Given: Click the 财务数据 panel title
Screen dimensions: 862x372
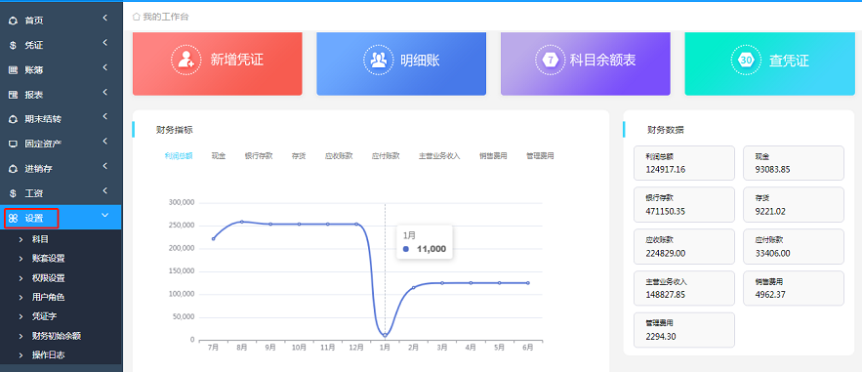Looking at the screenshot, I should point(666,131).
